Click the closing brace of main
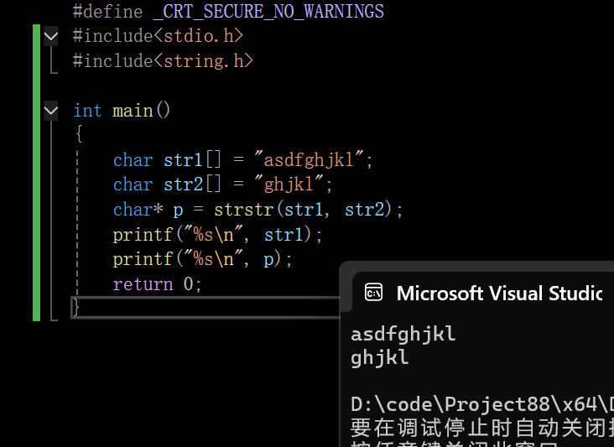This screenshot has height=447, width=614. (x=76, y=307)
